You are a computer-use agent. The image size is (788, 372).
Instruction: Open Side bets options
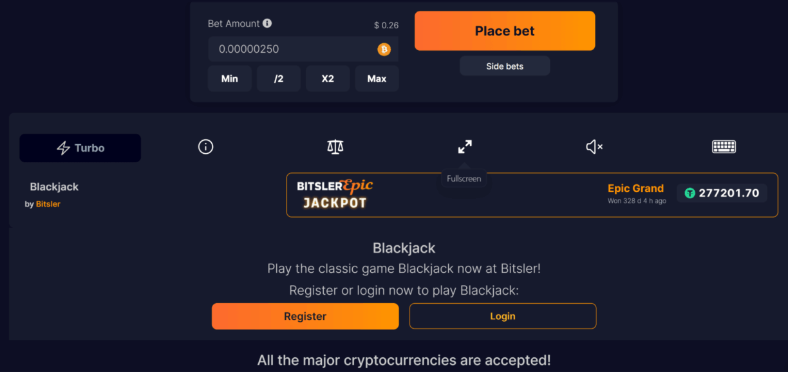pyautogui.click(x=505, y=66)
